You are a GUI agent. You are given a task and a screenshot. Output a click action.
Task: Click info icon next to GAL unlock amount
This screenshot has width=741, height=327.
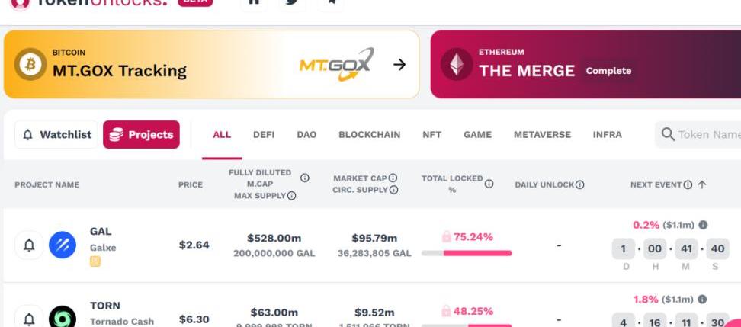coord(703,225)
